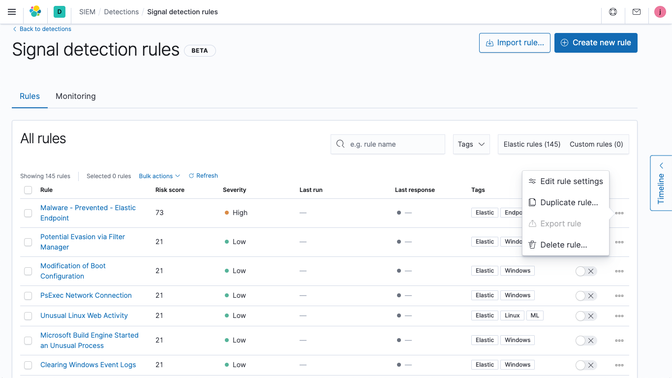Open Detections breadcrumb link

122,12
